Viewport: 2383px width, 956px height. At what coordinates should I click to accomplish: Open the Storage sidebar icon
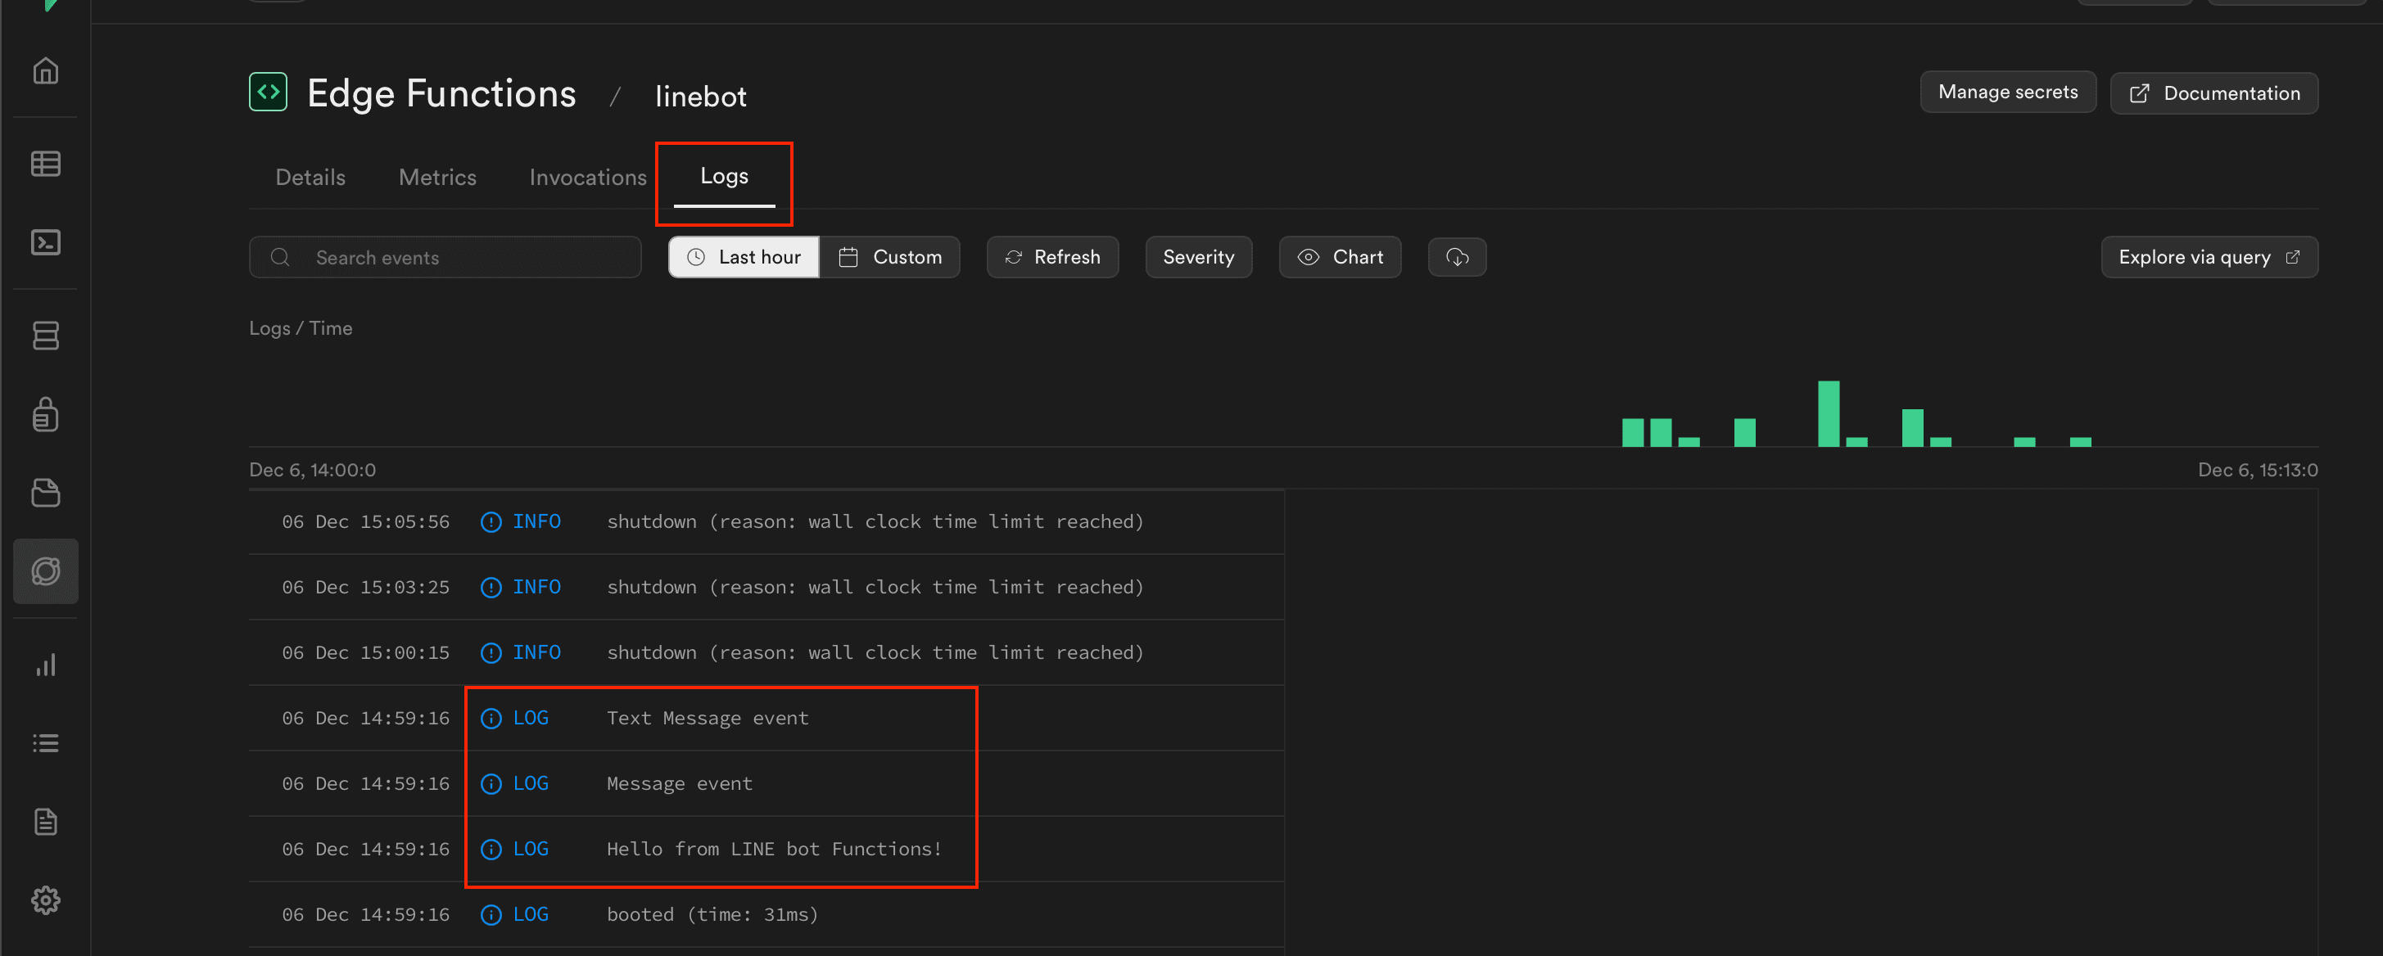point(45,493)
